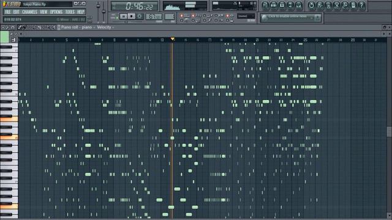
Task: Arm the transport record button
Action: point(140,16)
